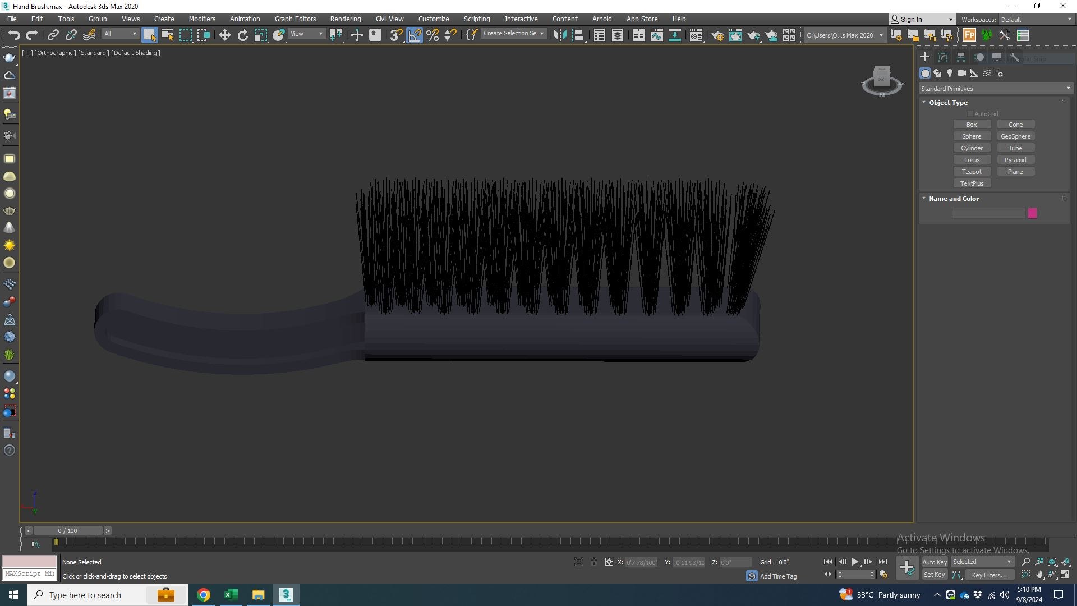Play the animation
The image size is (1077, 606).
click(855, 562)
